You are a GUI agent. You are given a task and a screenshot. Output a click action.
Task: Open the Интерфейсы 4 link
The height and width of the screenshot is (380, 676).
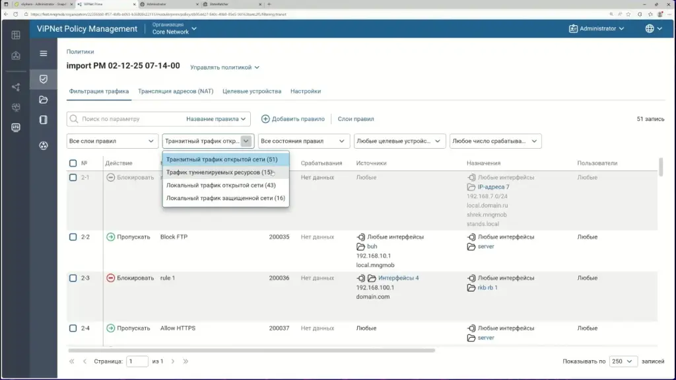398,278
